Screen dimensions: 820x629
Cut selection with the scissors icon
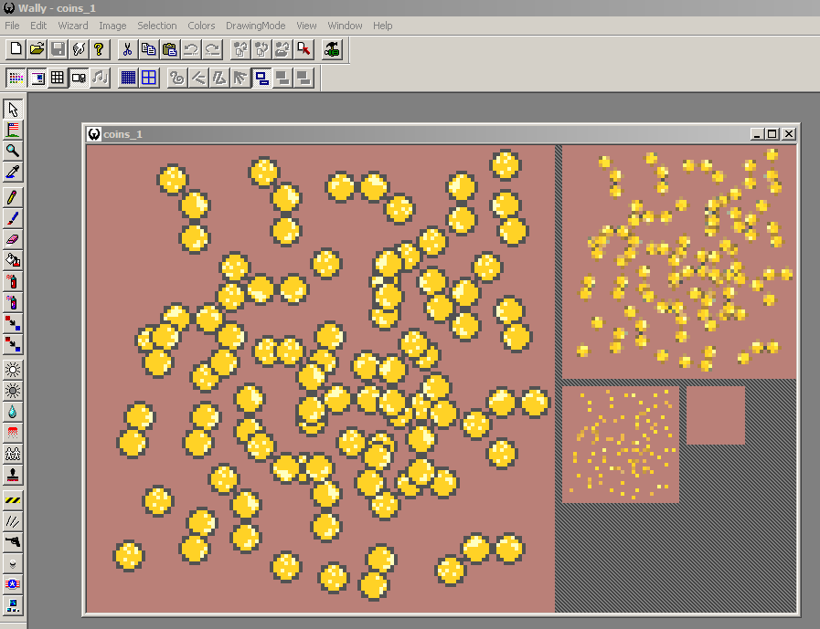[x=128, y=49]
